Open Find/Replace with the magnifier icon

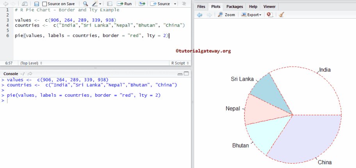(85, 4)
